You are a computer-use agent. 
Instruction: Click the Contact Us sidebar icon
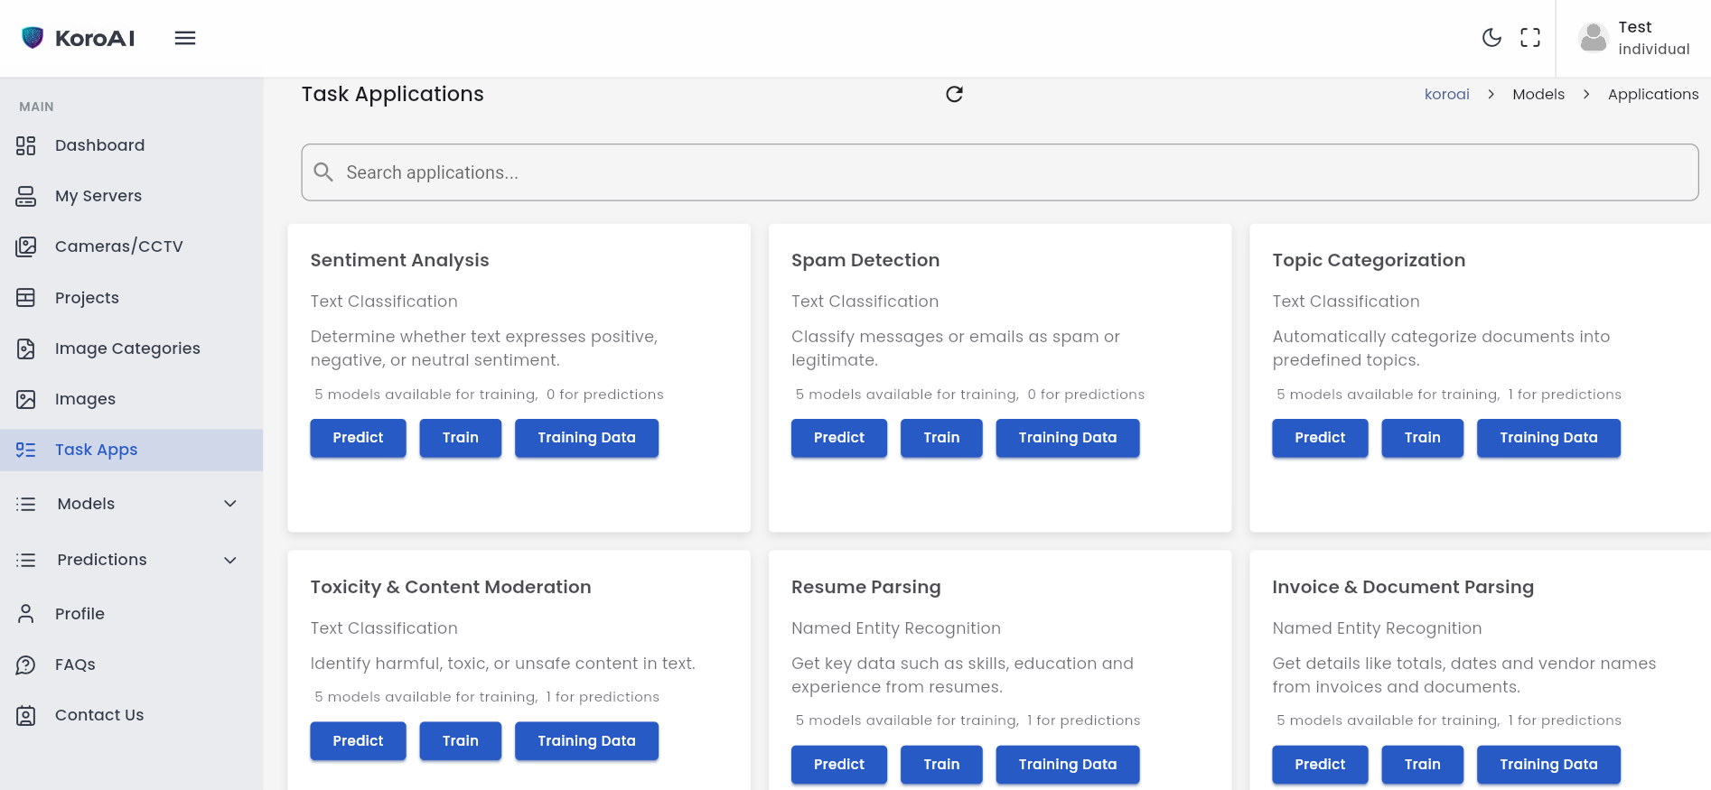[x=26, y=715]
